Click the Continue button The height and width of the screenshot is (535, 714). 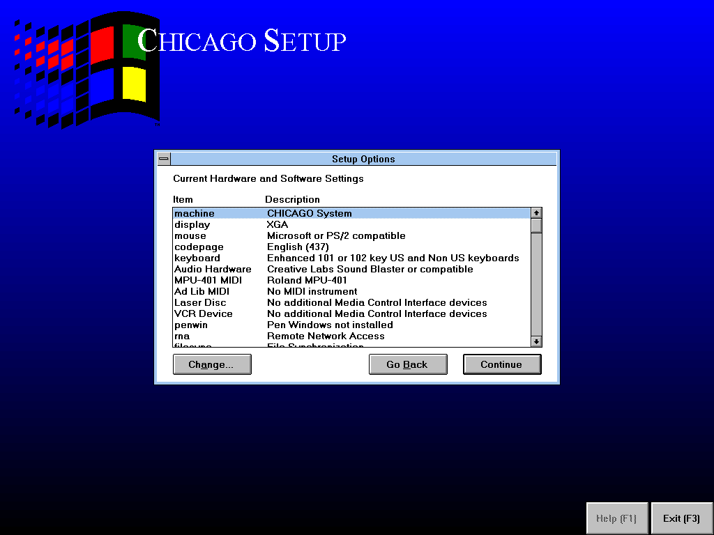point(502,364)
